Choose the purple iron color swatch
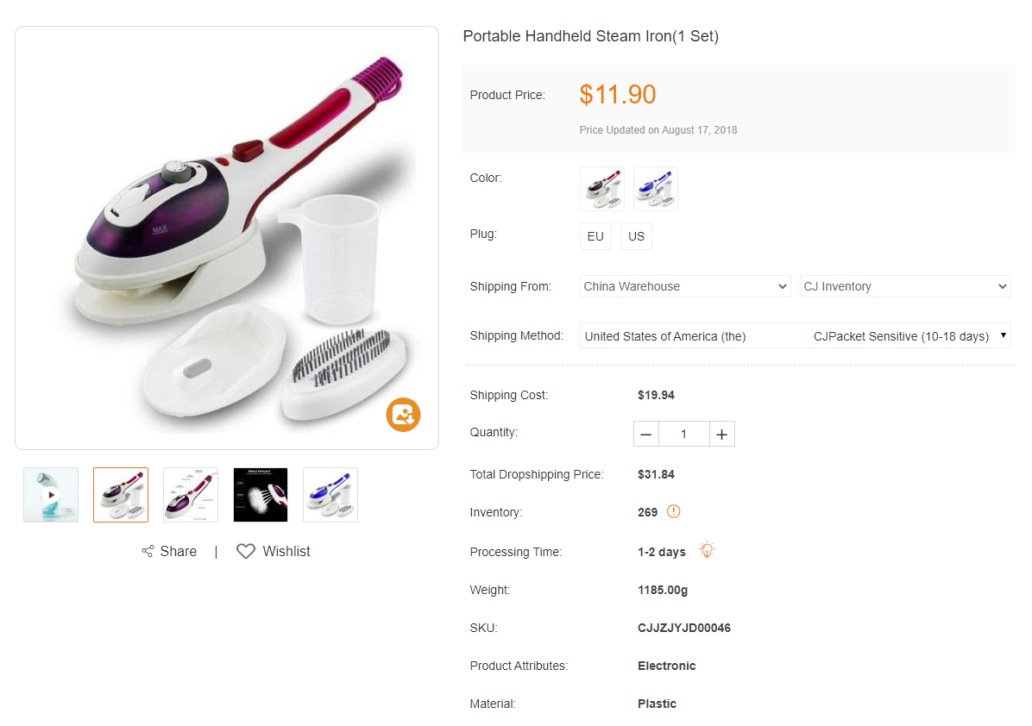The image size is (1032, 726). [x=602, y=189]
